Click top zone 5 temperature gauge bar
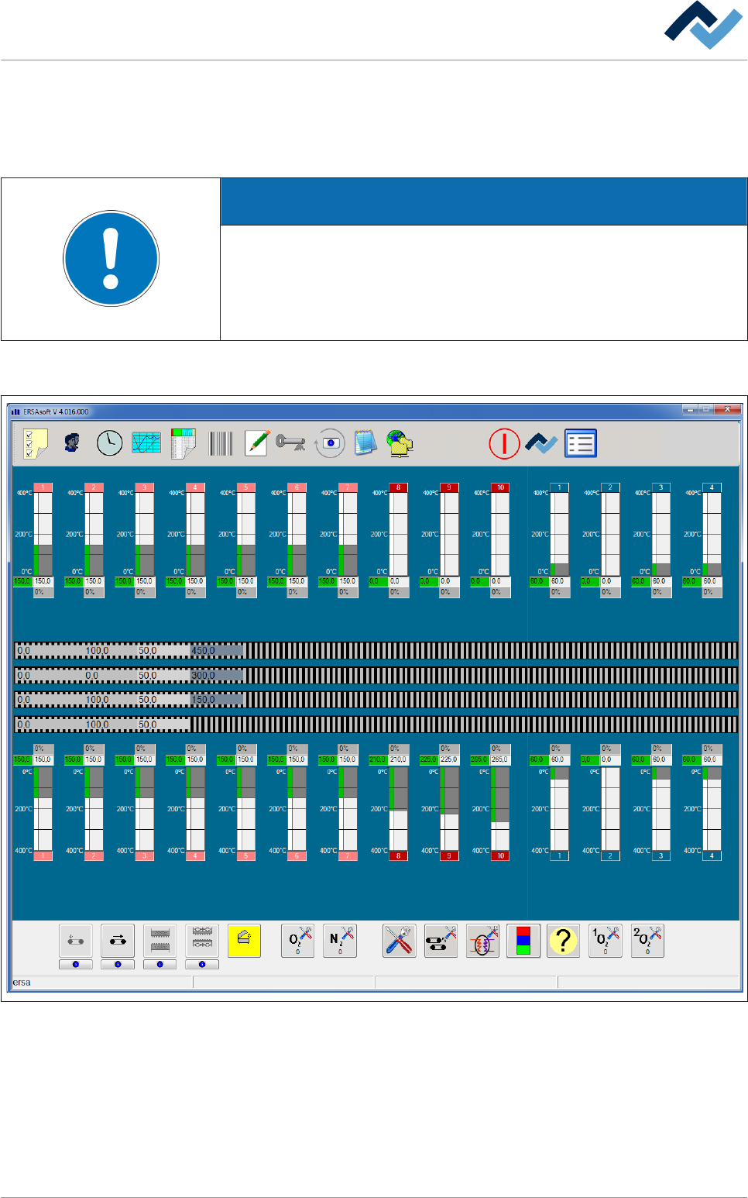This screenshot has width=748, height=1198. point(246,534)
